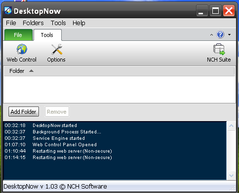This screenshot has width=239, height=193.
Task: Click the blue help question mark icon
Action: (220, 34)
